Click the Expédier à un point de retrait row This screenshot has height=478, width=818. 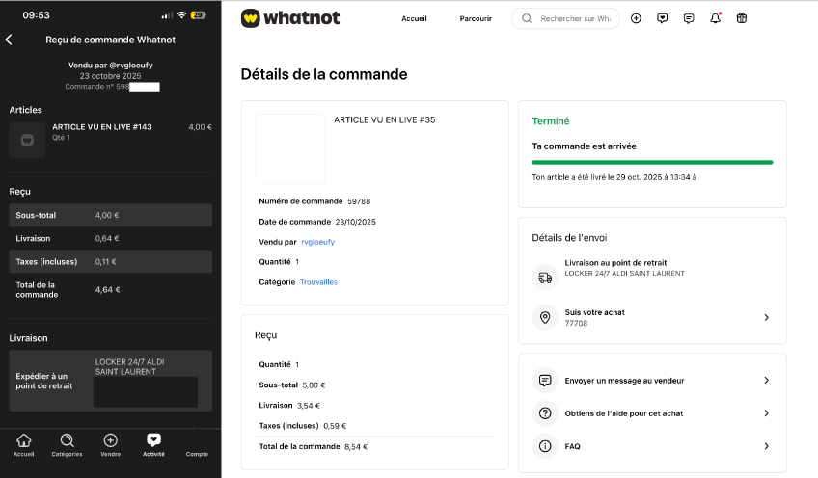tap(111, 381)
